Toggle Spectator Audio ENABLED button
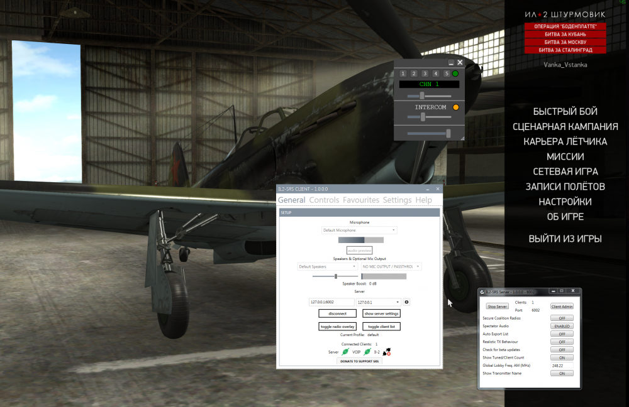The width and height of the screenshot is (629, 407). click(x=562, y=326)
